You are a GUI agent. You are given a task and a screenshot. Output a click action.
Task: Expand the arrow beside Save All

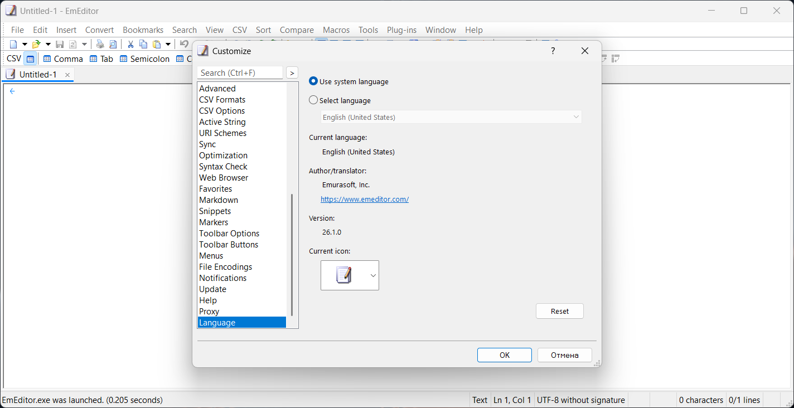click(x=85, y=44)
